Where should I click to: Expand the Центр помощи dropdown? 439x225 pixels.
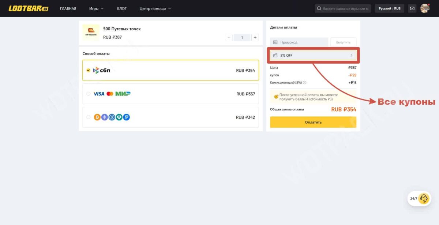[x=155, y=8]
